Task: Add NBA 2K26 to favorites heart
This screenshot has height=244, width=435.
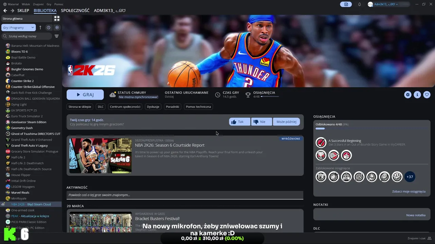Action: tap(427, 95)
